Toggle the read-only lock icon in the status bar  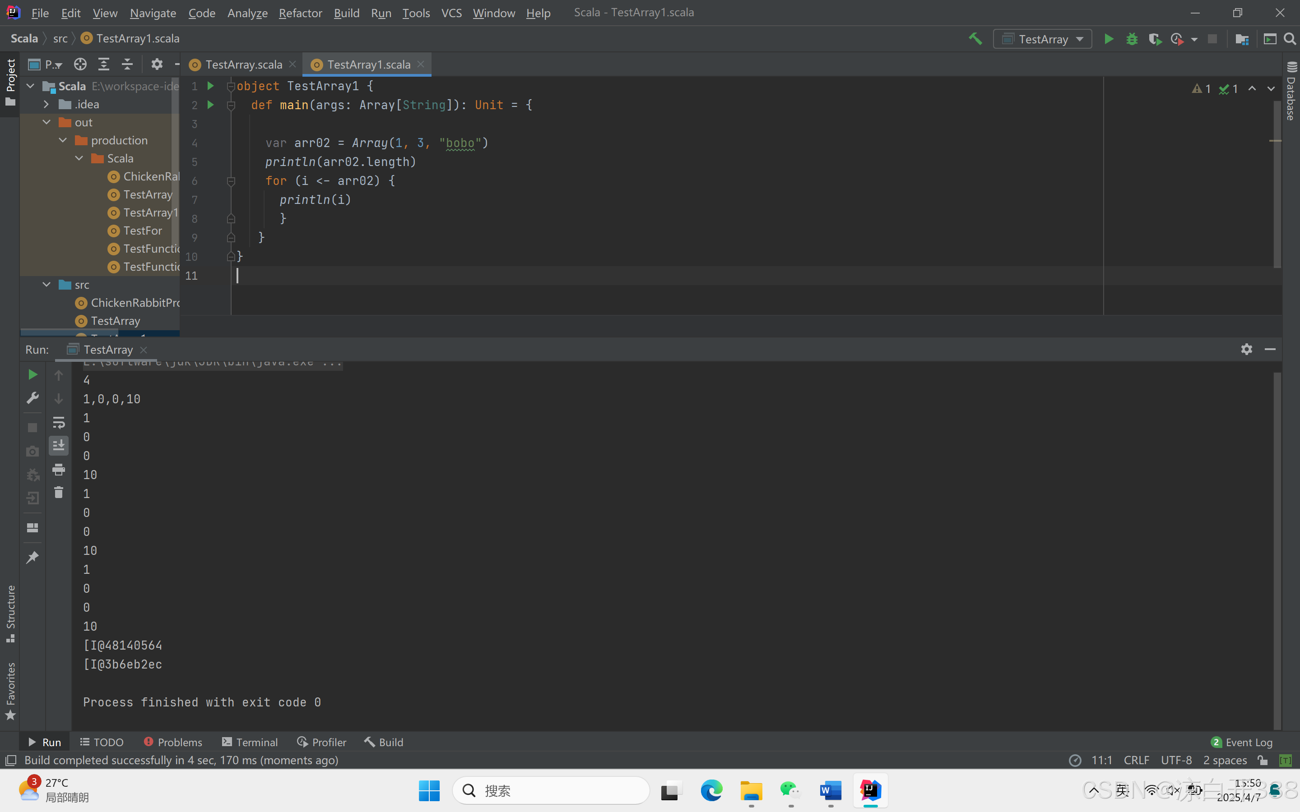(1263, 760)
